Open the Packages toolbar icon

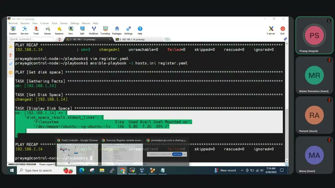pyautogui.click(x=117, y=30)
